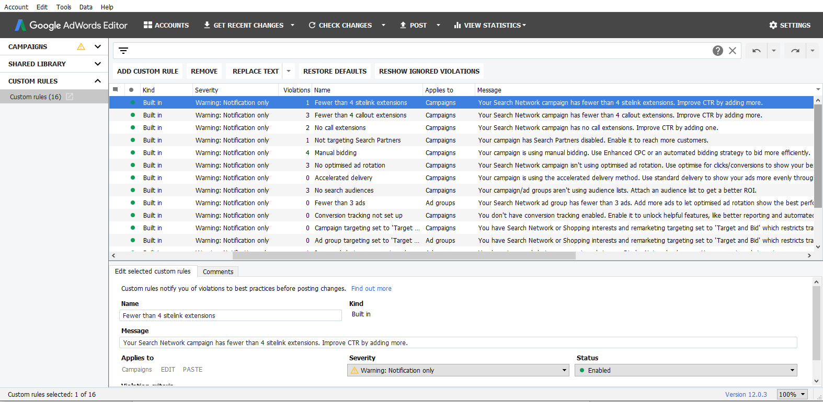823x402 pixels.
Task: Click status dot of Fewer than 3 ads row
Action: pyautogui.click(x=132, y=203)
